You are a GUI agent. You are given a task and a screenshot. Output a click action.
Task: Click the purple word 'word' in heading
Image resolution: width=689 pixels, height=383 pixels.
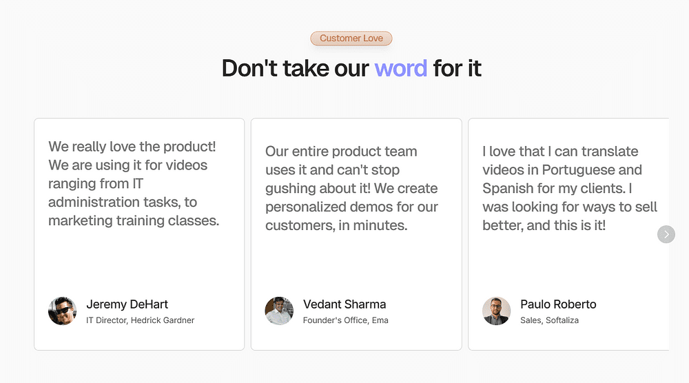coord(400,68)
